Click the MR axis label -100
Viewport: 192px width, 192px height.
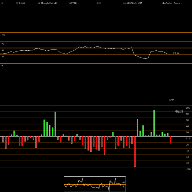(188, 169)
